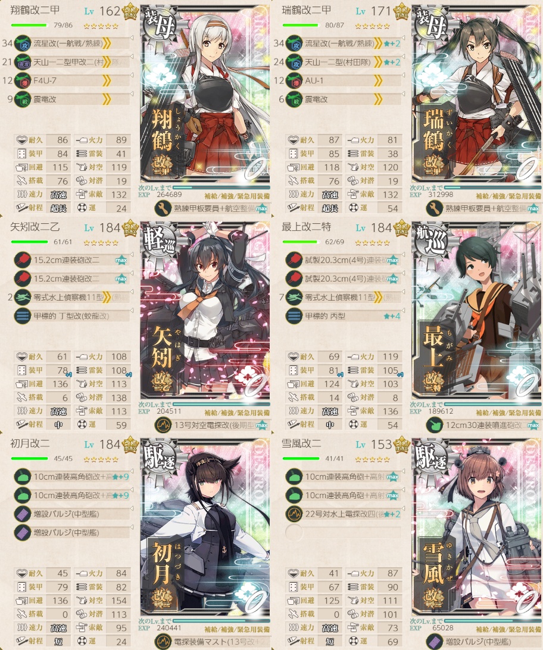Click the small arrow right of F4U-7 slot
This screenshot has width=543, height=650.
[x=132, y=76]
